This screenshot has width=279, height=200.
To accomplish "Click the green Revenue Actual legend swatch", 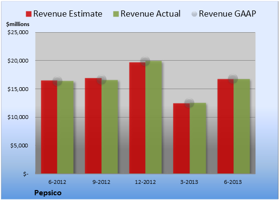I will click(116, 14).
